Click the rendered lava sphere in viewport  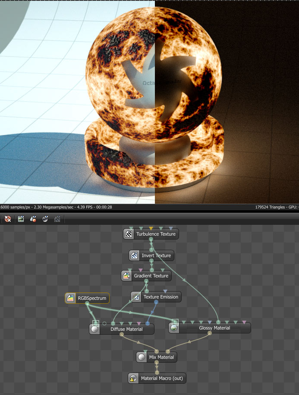point(154,75)
